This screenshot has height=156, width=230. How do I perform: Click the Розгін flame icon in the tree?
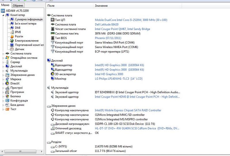coord(12,37)
